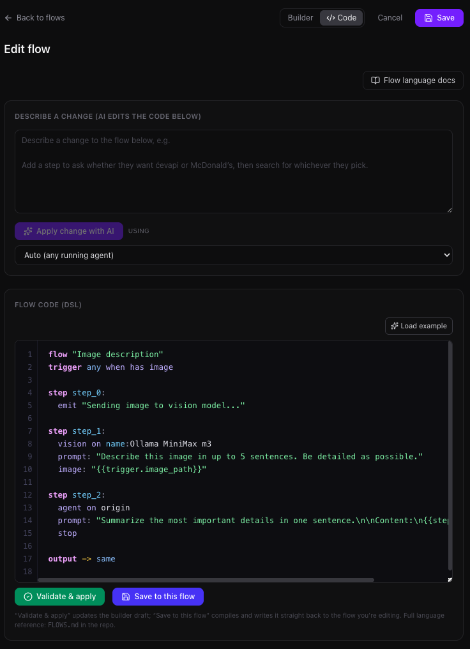Viewport: 470px width, 649px height.
Task: Place cursor on line 9 prompt text
Action: [x=259, y=457]
